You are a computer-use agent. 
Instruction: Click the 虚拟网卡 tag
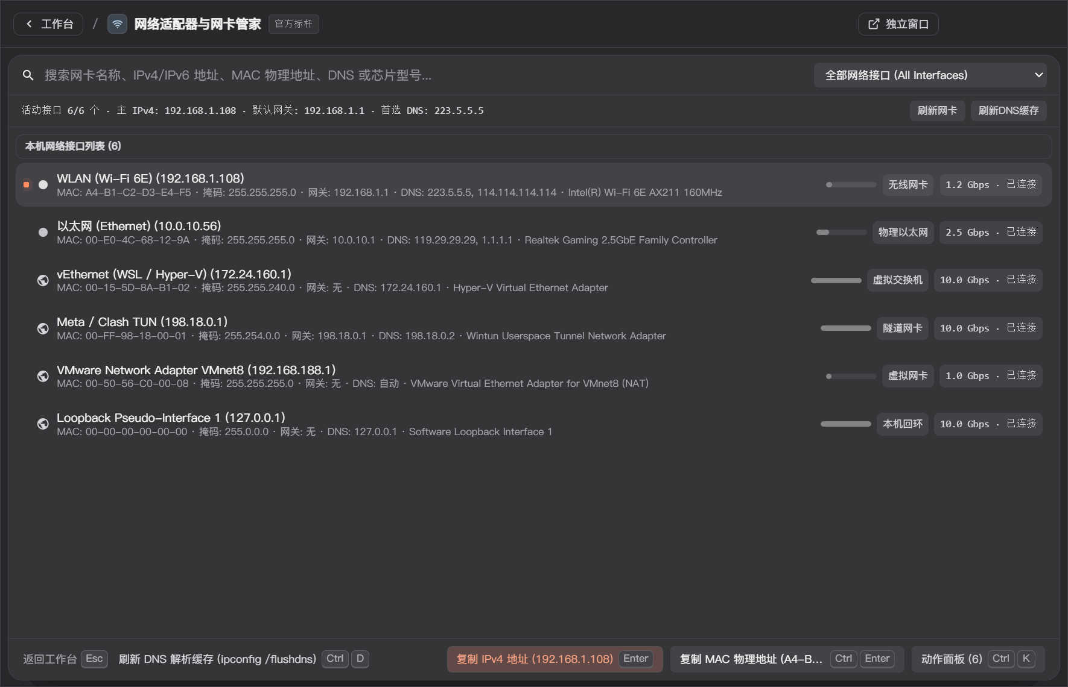tap(907, 375)
